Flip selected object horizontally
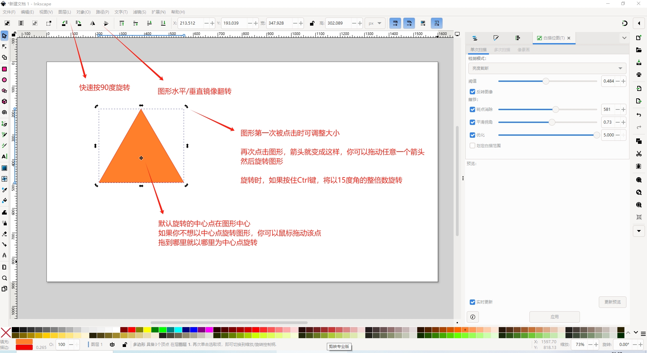Viewport: 647px width, 353px height. [92, 23]
